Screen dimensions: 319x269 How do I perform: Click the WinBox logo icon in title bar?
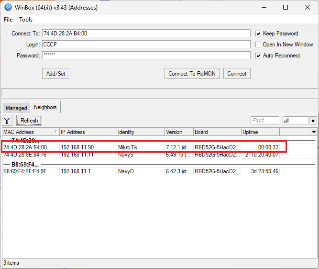8,7
